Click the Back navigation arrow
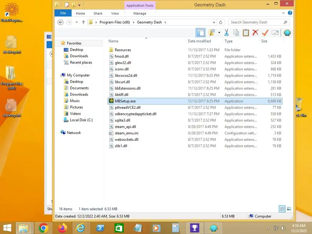The width and height of the screenshot is (312, 234). click(x=61, y=22)
